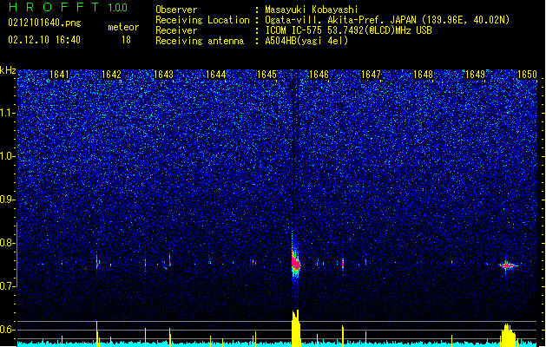This screenshot has height=347, width=546.
Task: Click the red echo spike just after 1646
Action: (x=343, y=263)
